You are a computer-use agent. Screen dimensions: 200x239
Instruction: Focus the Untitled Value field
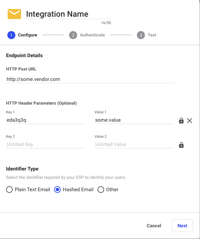pyautogui.click(x=134, y=144)
